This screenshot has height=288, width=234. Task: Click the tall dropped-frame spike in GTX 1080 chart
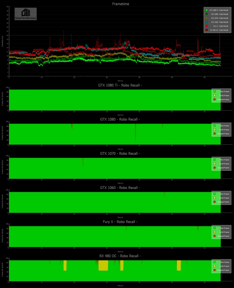(x=136, y=132)
